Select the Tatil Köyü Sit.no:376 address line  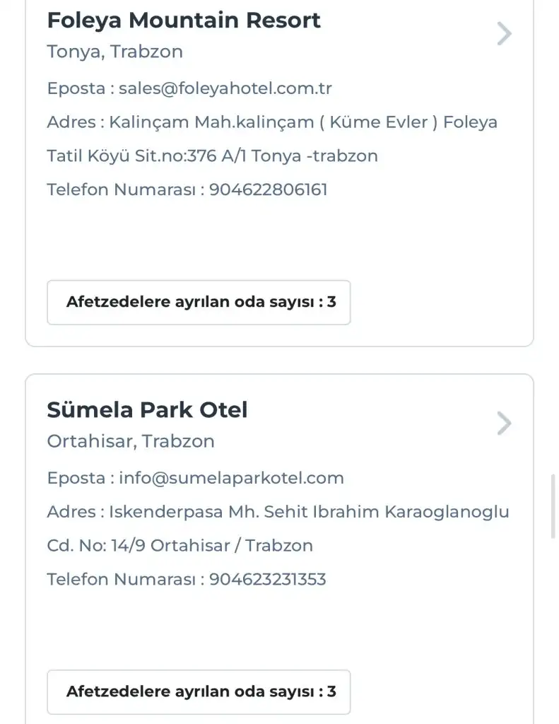pyautogui.click(x=212, y=156)
